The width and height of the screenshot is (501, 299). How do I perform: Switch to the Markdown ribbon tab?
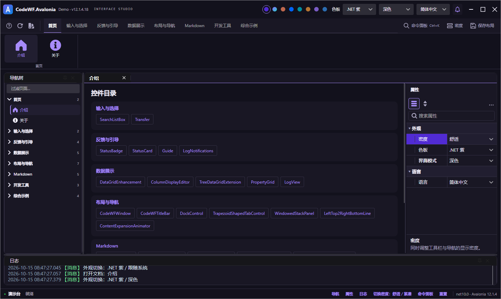pyautogui.click(x=194, y=26)
